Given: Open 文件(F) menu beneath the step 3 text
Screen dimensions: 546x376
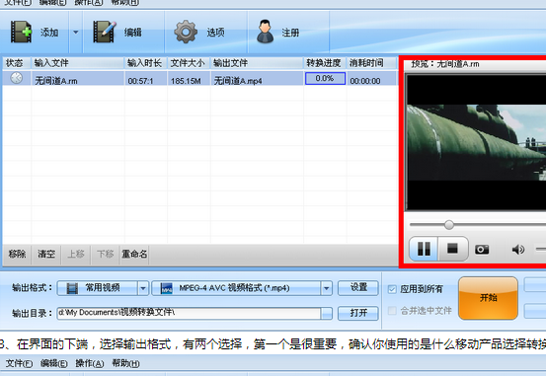Looking at the screenshot, I should point(19,363).
